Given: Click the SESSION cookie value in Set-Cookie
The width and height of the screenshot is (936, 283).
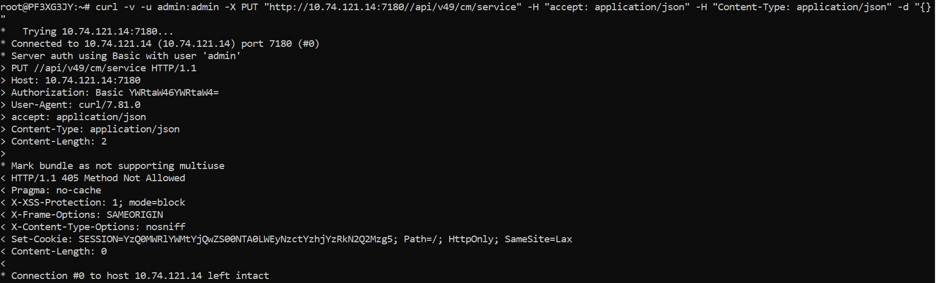Looking at the screenshot, I should point(238,239).
